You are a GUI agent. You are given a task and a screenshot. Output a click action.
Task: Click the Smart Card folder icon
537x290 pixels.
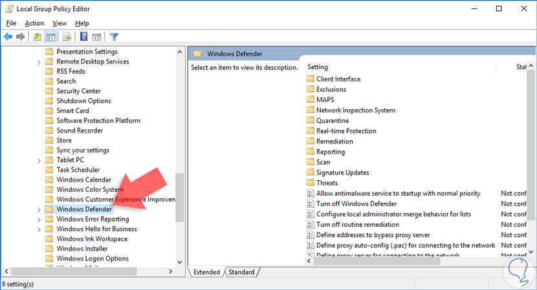(49, 110)
